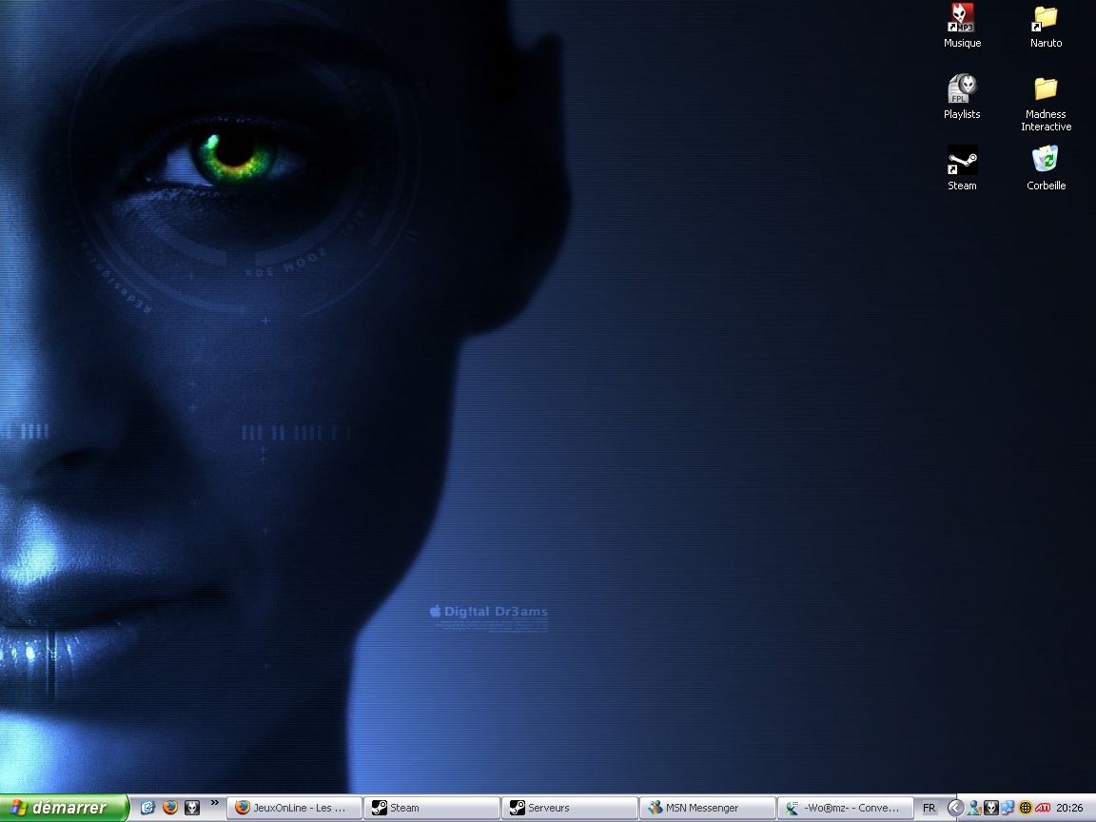Viewport: 1096px width, 822px height.
Task: Click the foobar2000 alien tray icon
Action: pos(990,808)
